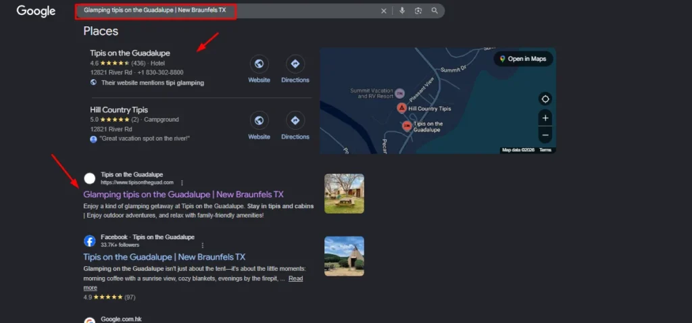Select the Tipis on the Guadalupe map pin
This screenshot has width=692, height=323.
(x=407, y=126)
